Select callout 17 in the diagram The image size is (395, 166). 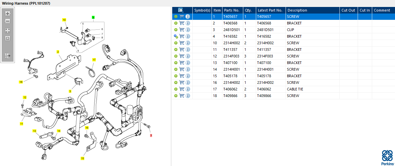coord(94,60)
